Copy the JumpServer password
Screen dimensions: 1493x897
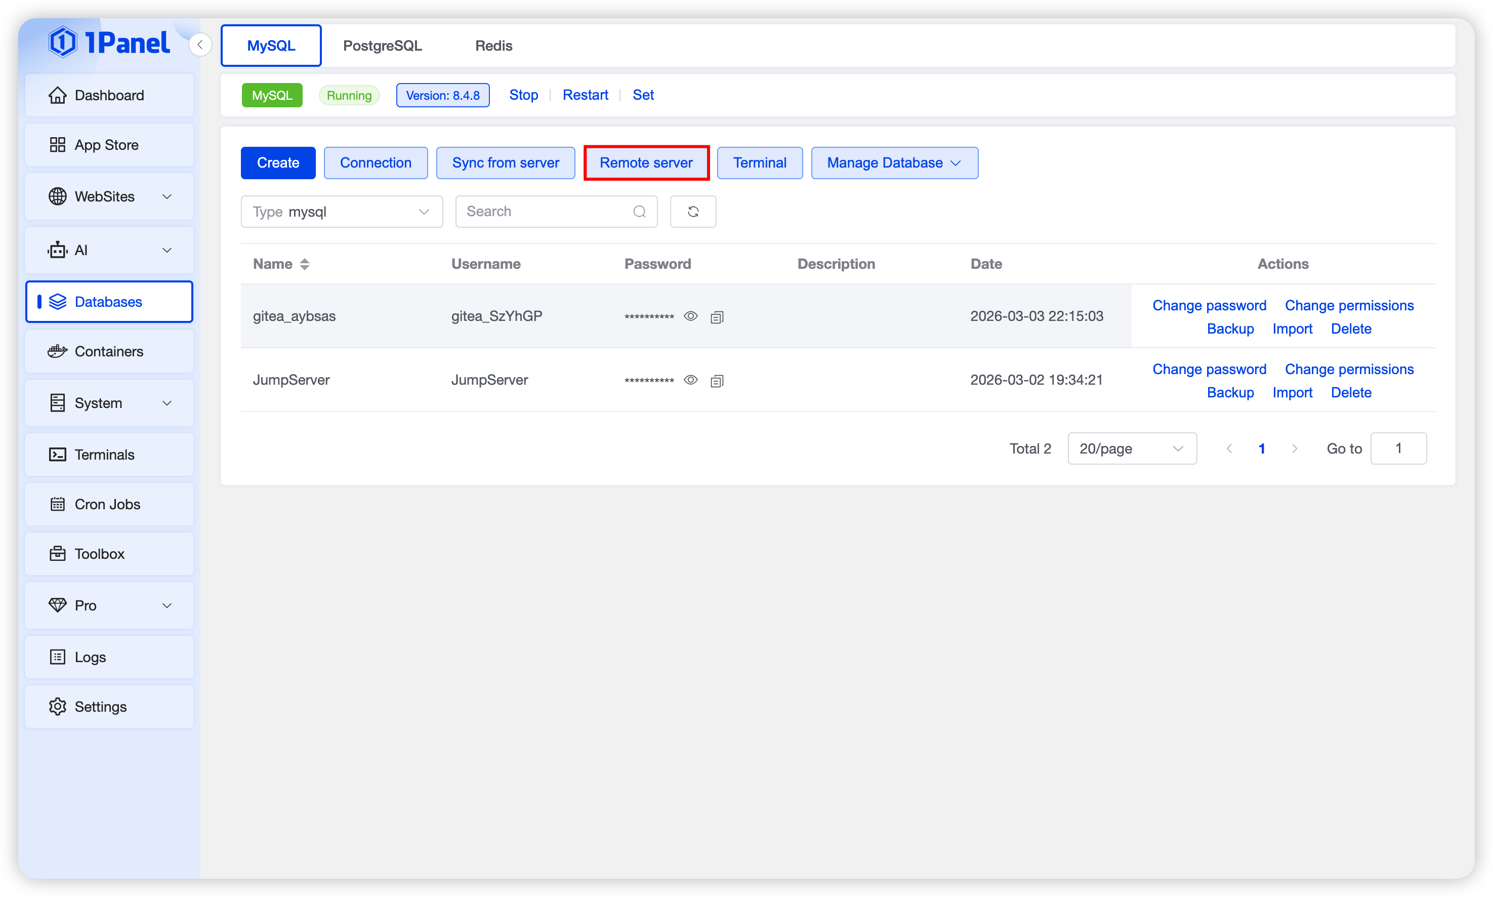click(717, 381)
